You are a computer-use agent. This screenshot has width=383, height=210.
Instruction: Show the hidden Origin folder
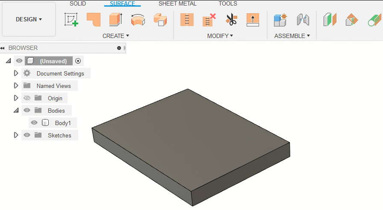27,98
